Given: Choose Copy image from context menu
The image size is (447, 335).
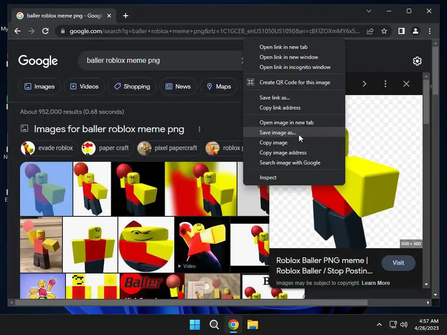Looking at the screenshot, I should tap(294, 143).
